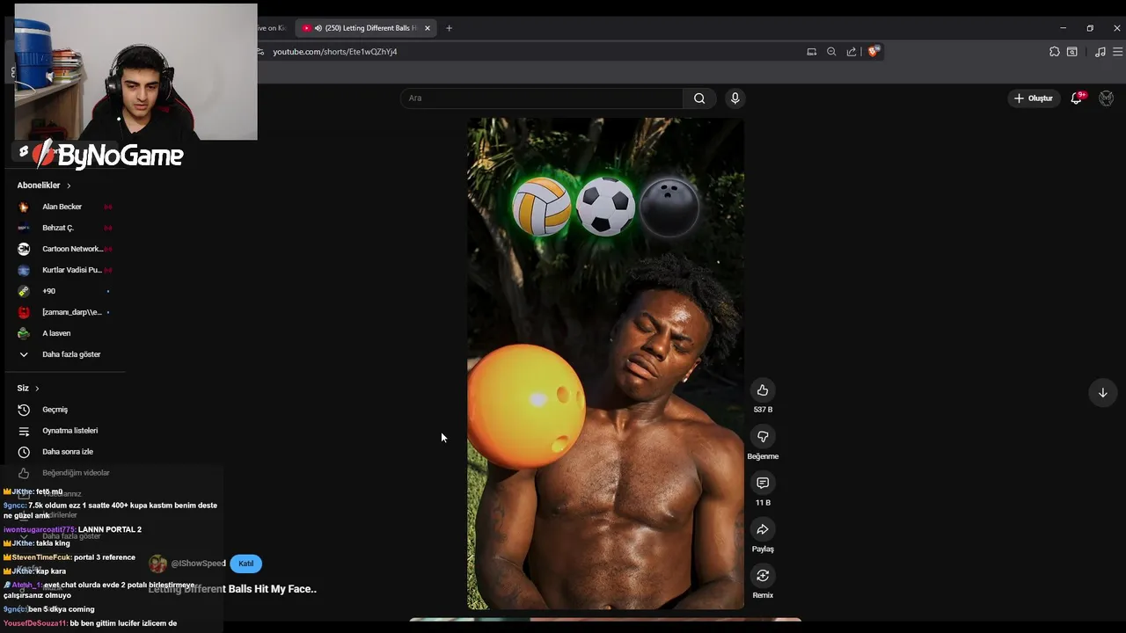Viewport: 1126px width, 633px height.
Task: Switch to the Letting Different Balls tab
Action: [x=366, y=28]
